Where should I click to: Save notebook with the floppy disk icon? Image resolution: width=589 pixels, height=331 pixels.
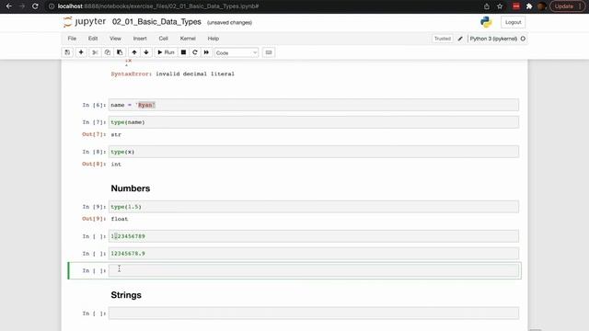pos(67,52)
